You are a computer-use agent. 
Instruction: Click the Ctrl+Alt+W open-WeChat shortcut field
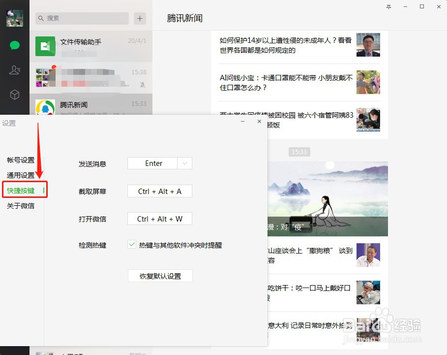click(x=159, y=219)
